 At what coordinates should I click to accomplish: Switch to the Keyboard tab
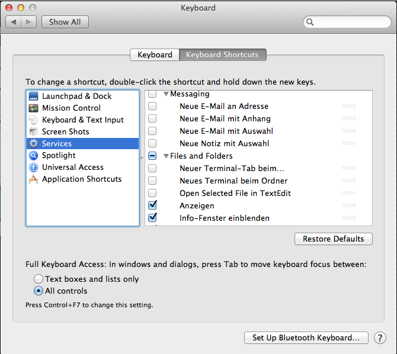click(155, 54)
